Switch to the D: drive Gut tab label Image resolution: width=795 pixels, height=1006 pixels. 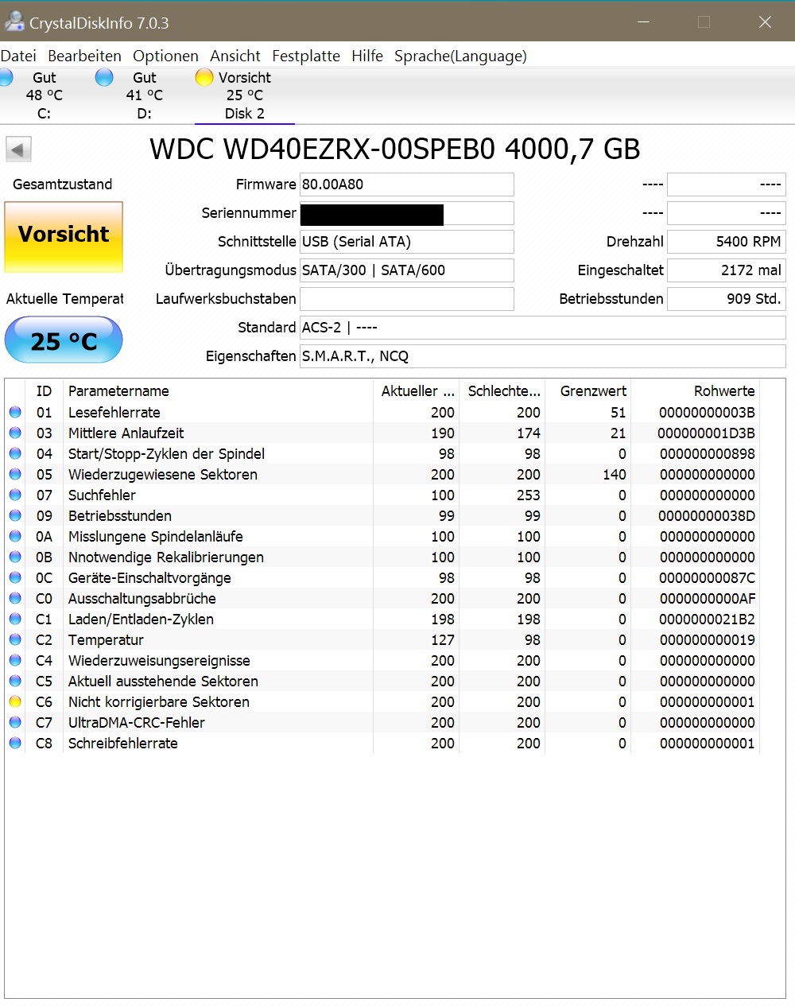point(144,95)
